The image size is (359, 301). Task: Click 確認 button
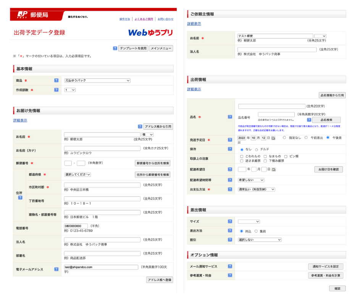[x=337, y=288]
